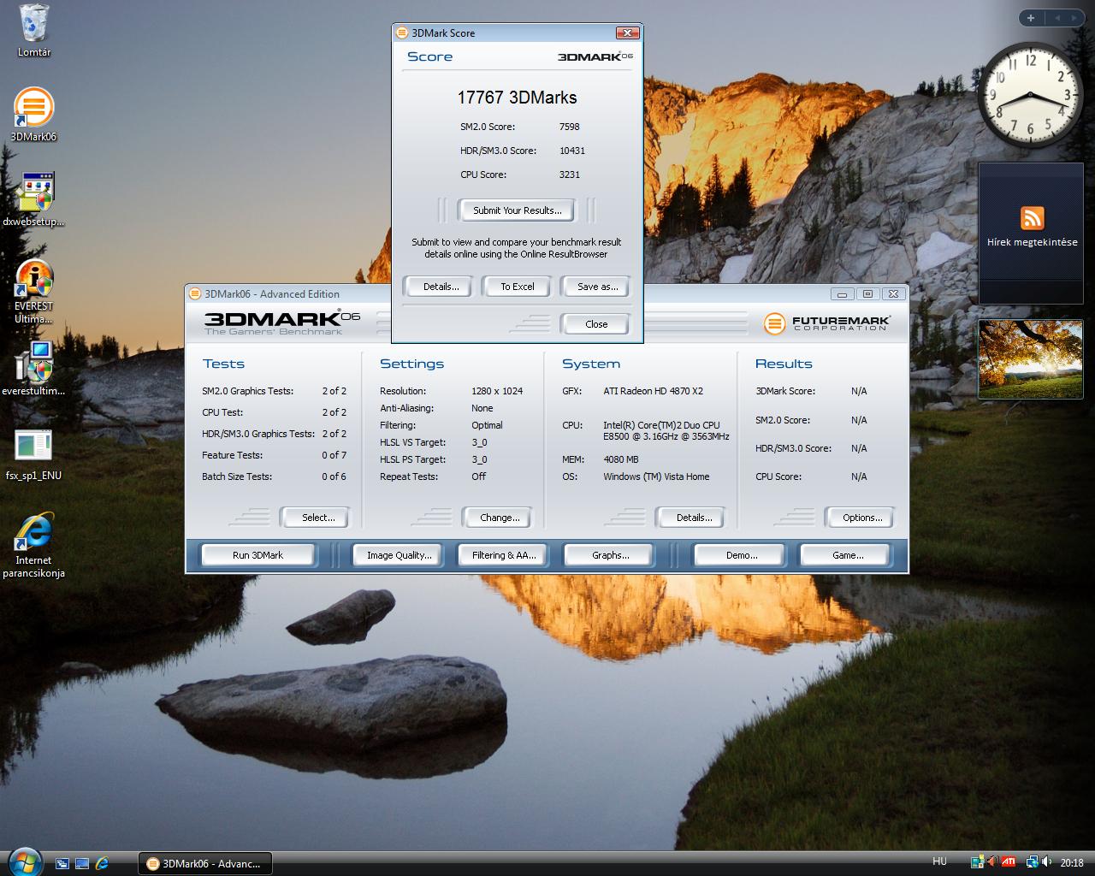Launch the Internet Explorer desktop shortcut
Viewport: 1095px width, 876px height.
click(x=33, y=543)
